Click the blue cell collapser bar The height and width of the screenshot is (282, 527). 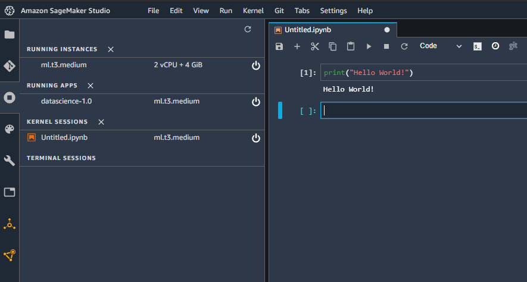pos(280,111)
